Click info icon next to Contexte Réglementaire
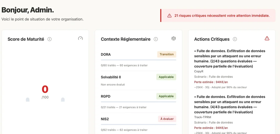 click(x=156, y=39)
